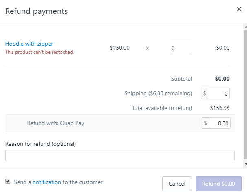Click the Refund payments heading
This screenshot has height=195, width=247.
[36, 11]
